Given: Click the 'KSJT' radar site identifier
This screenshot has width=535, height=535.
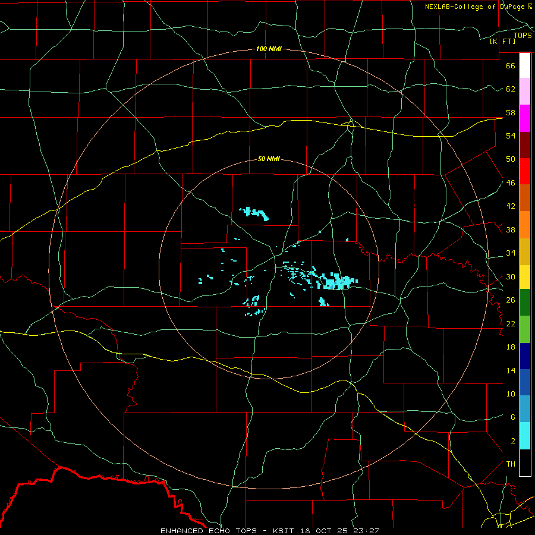Looking at the screenshot, I should tap(284, 531).
